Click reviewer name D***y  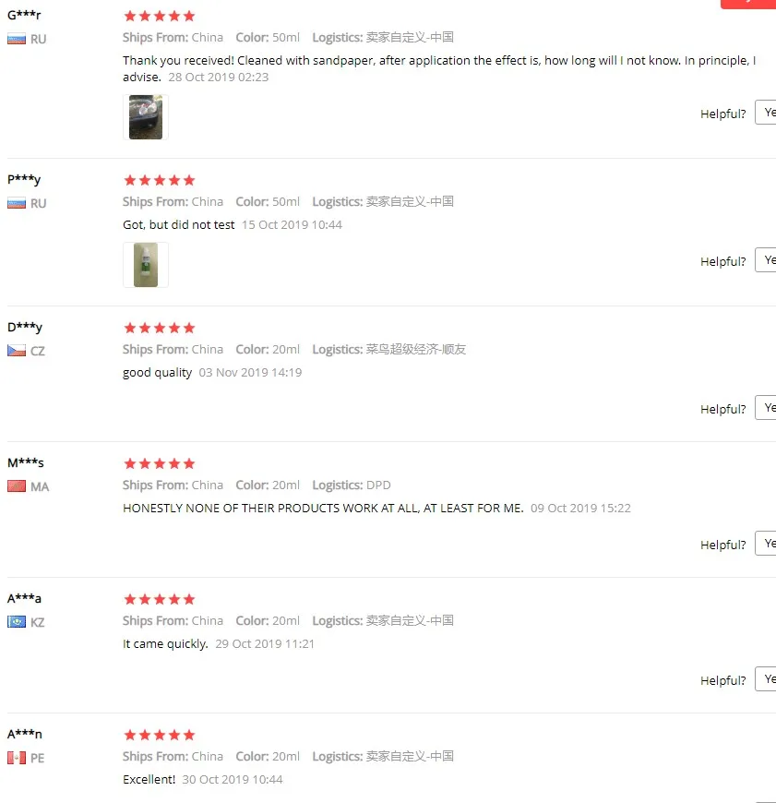pos(25,328)
